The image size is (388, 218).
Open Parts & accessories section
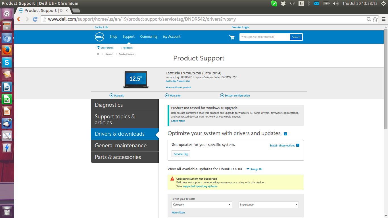click(125, 157)
